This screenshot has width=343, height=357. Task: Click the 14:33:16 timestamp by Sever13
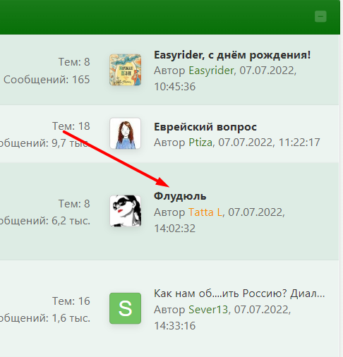point(174,326)
